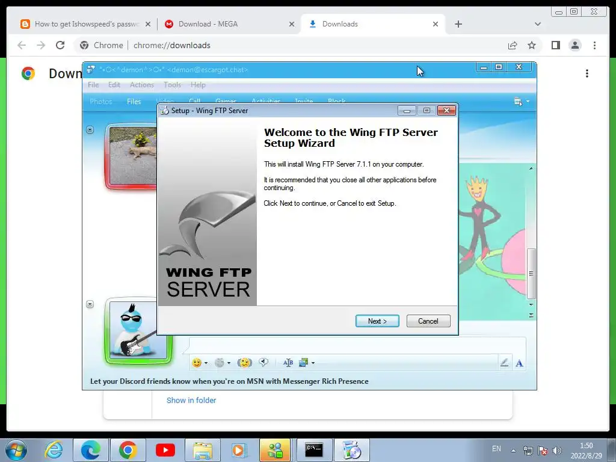The height and width of the screenshot is (462, 616).
Task: Open the File menu in Messenger window
Action: [93, 85]
